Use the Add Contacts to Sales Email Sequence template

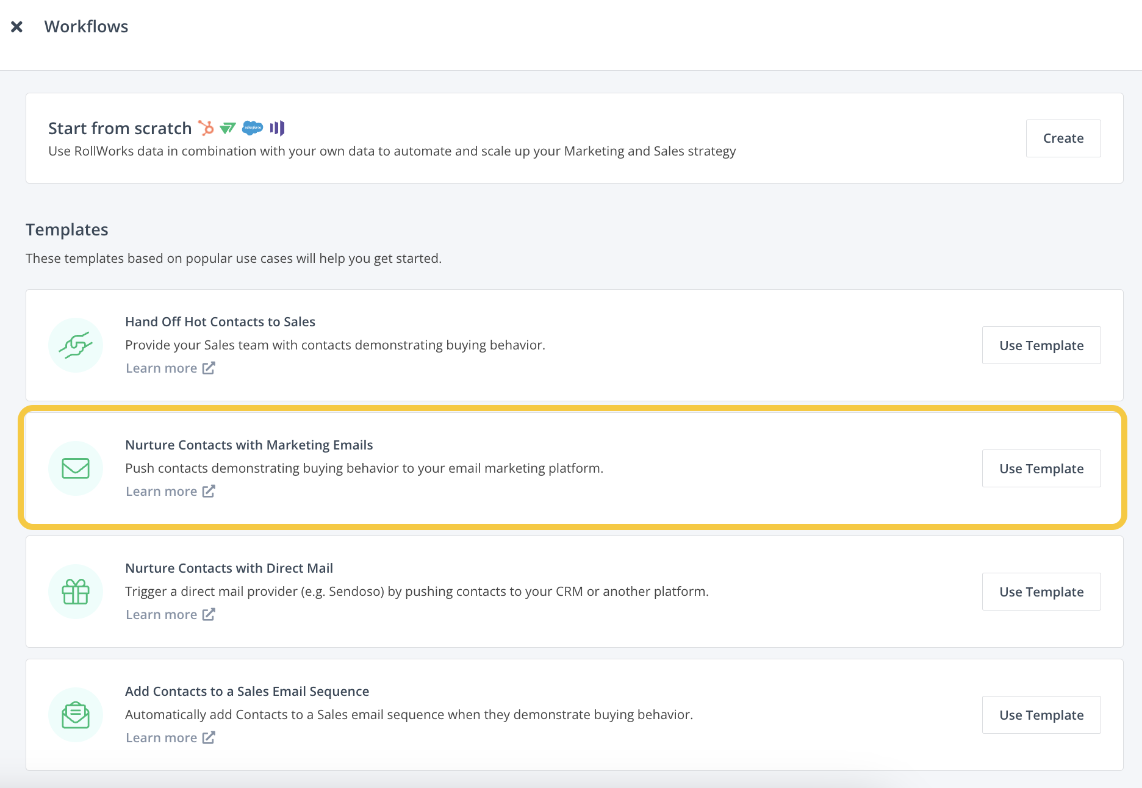point(1041,715)
